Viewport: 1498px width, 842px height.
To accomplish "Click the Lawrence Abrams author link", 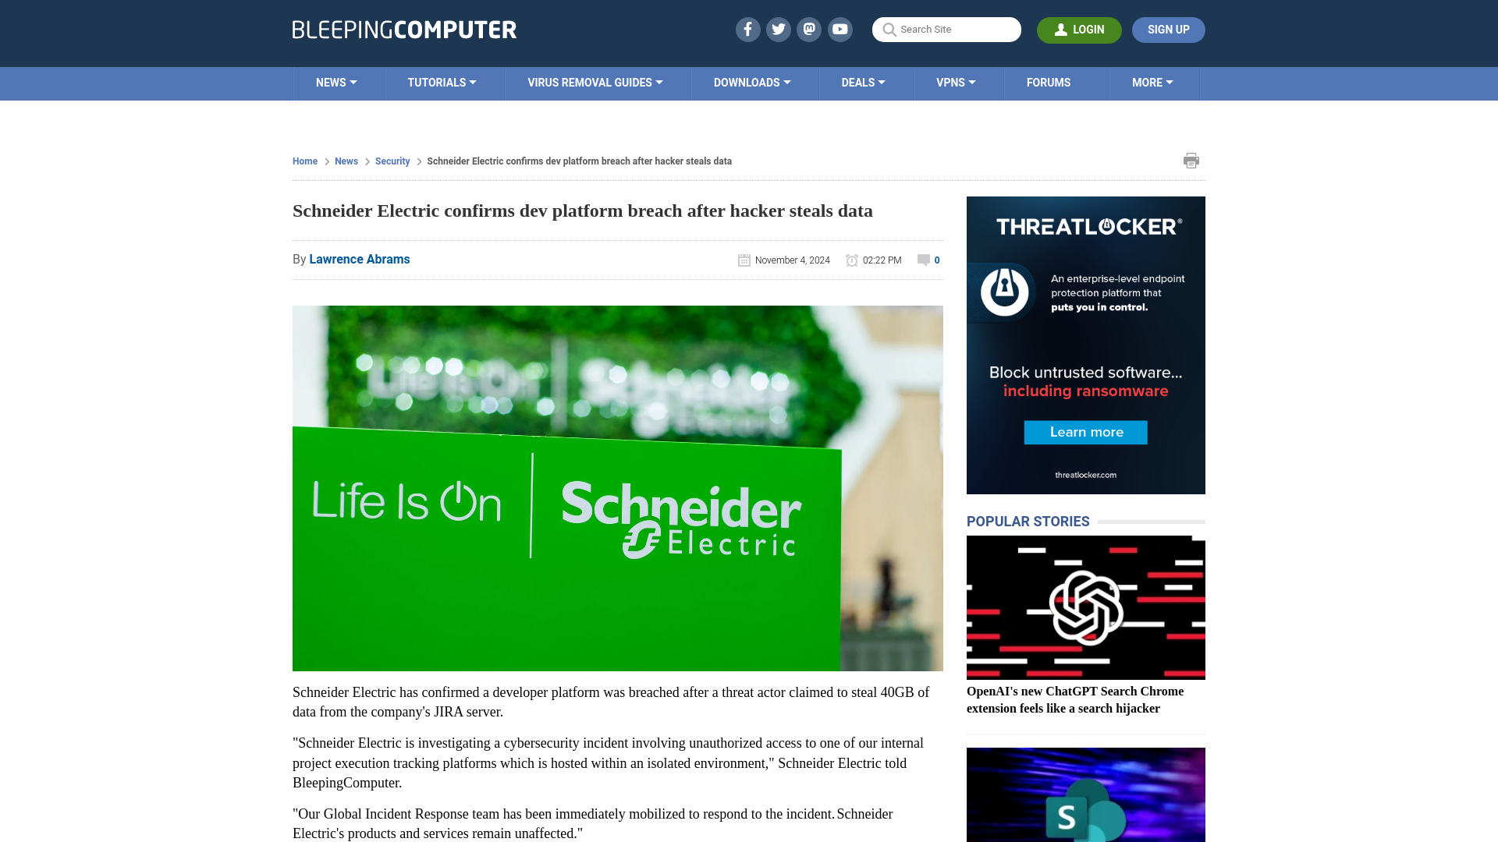I will pos(359,258).
